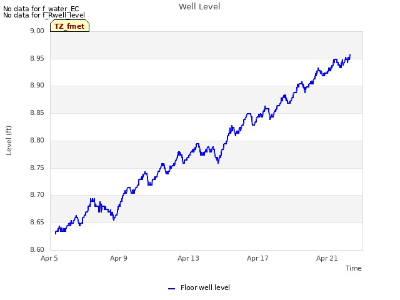Screen dimensions: 400x300
Task: Click the Apr 9 x-axis tick label
Action: [x=119, y=258]
